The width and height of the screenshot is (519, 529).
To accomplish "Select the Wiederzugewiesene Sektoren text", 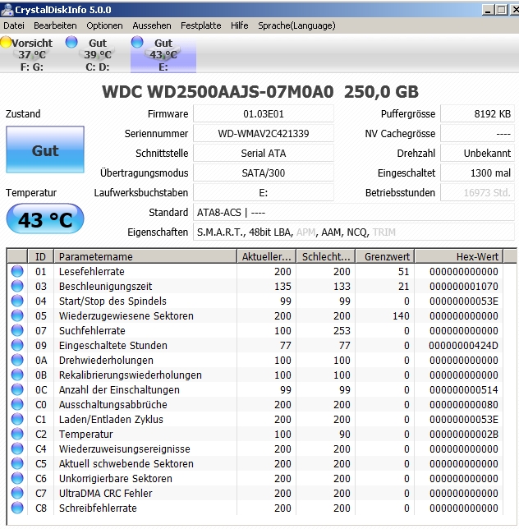I will pyautogui.click(x=126, y=315).
